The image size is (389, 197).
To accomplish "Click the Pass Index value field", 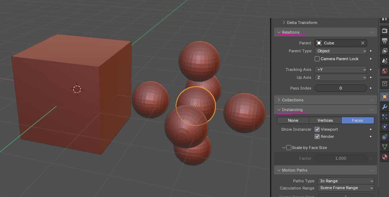I will (341, 88).
